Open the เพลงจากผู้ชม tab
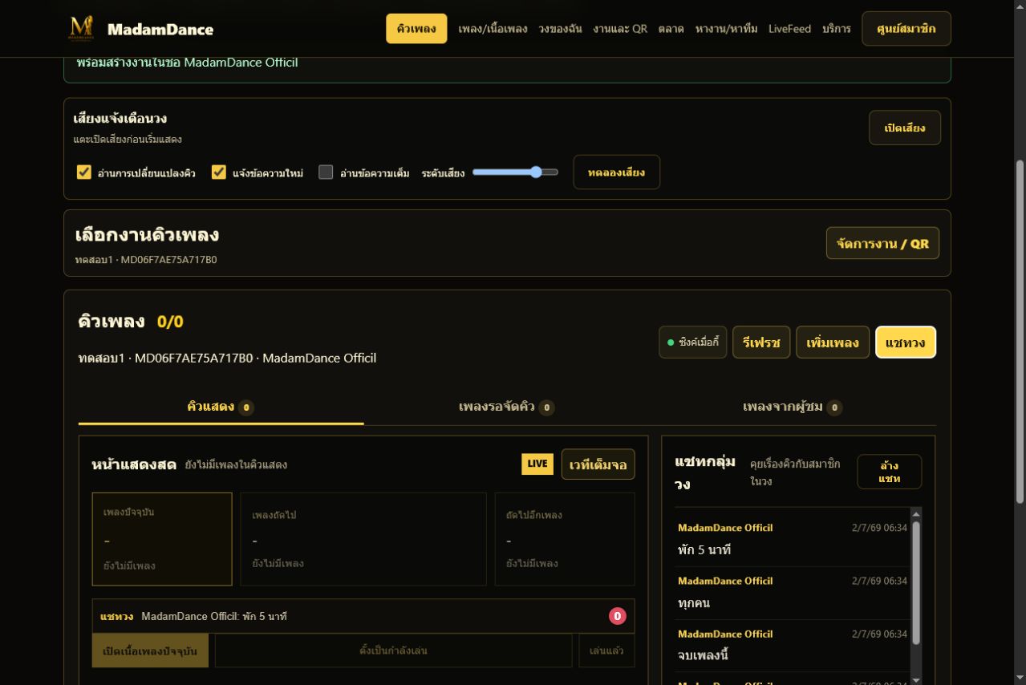 click(792, 407)
